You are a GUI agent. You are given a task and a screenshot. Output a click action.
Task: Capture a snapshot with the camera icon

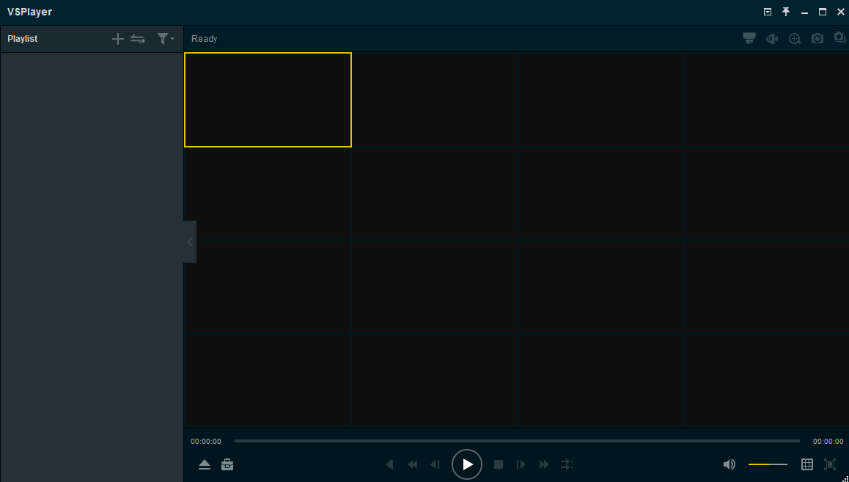pos(817,39)
